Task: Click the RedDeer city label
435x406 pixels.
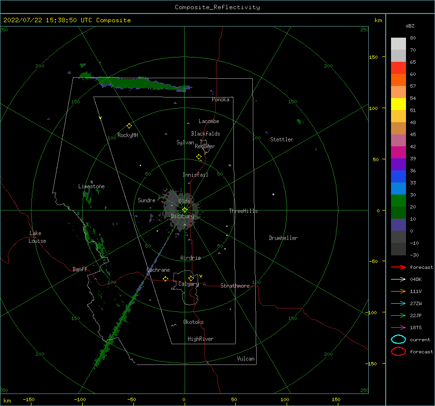Action: click(x=205, y=146)
